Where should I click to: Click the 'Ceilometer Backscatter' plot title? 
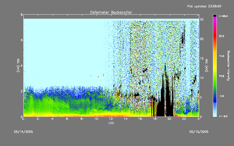coord(111,12)
